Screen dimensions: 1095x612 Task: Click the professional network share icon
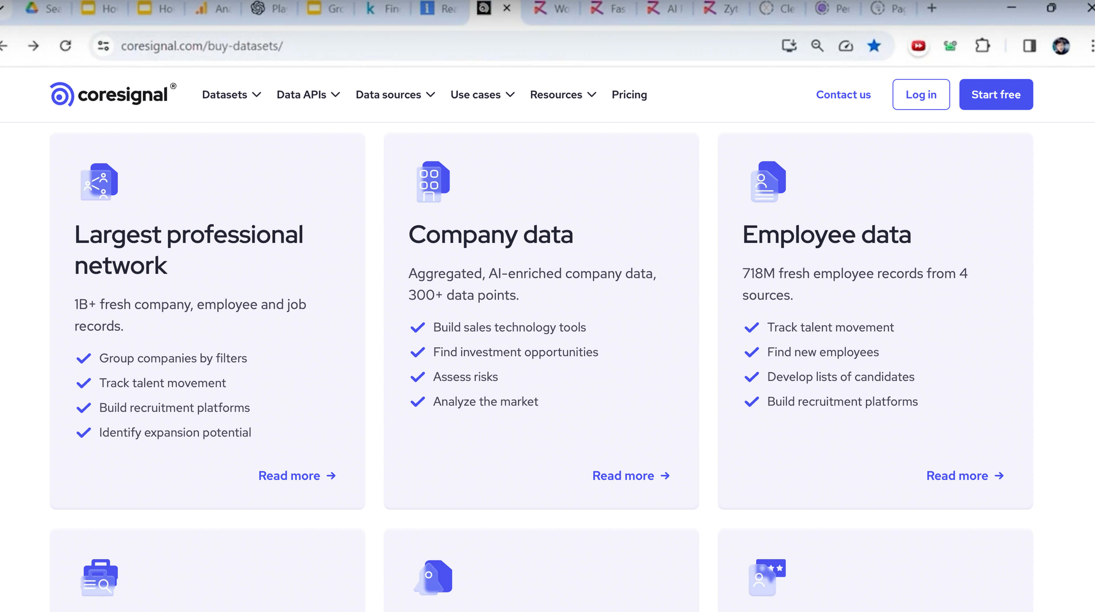point(99,182)
